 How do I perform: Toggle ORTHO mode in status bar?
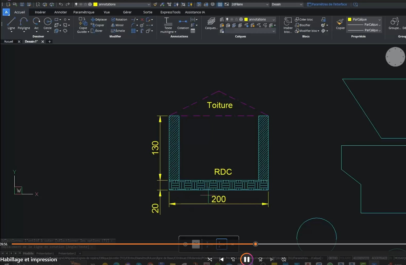click(x=333, y=258)
